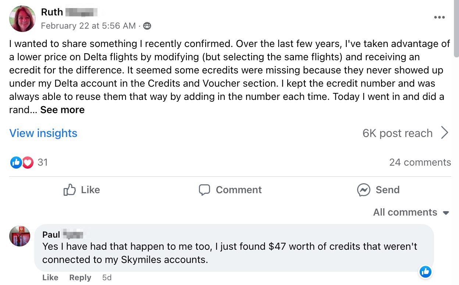Image resolution: width=459 pixels, height=285 pixels.
Task: Click the blue thumbs-up reaction icon
Action: tap(15, 162)
